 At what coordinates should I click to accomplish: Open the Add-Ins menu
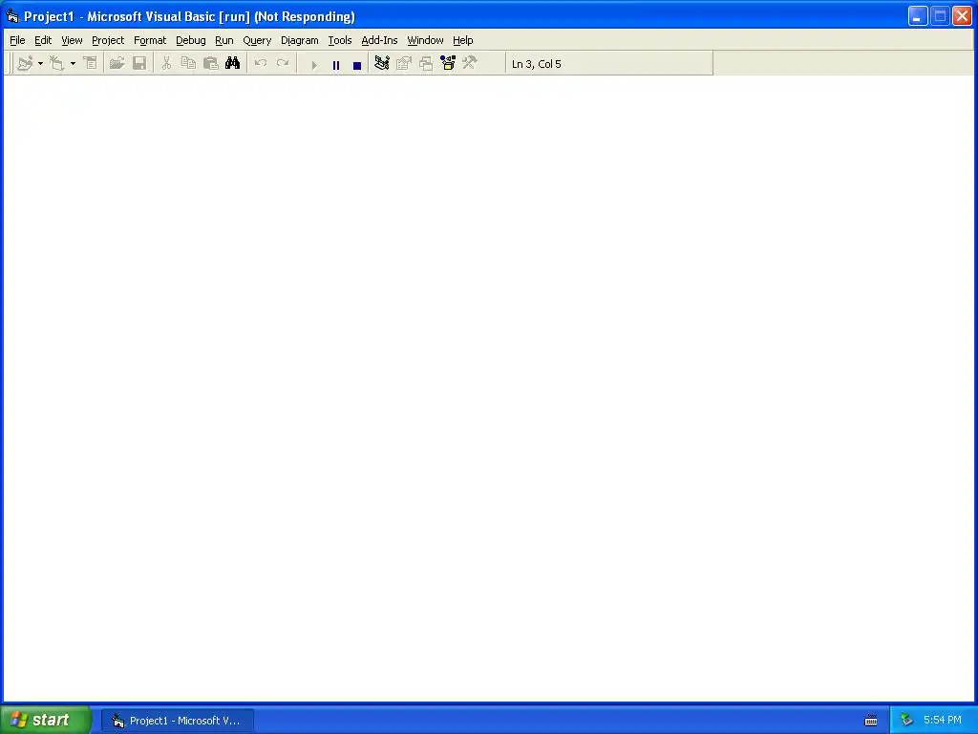pos(379,40)
